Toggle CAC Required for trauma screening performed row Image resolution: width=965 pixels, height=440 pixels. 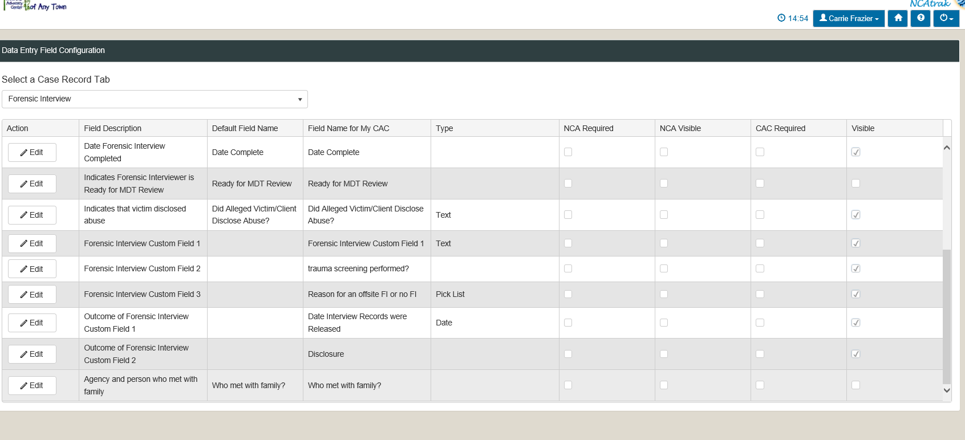pos(760,268)
